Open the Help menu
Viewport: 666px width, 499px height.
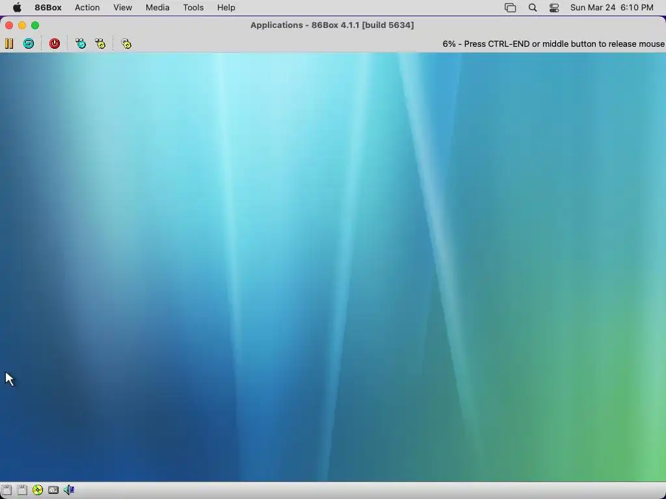[x=226, y=8]
